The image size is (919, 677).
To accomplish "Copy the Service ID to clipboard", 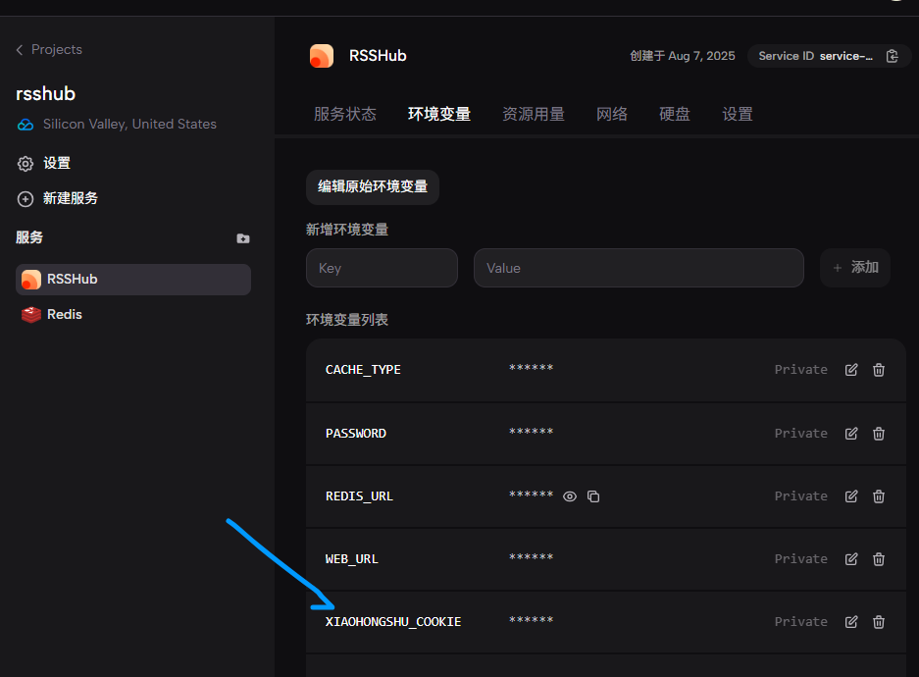I will tap(892, 56).
